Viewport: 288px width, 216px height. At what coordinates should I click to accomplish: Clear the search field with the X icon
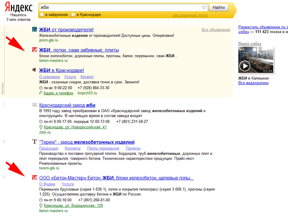click(204, 7)
